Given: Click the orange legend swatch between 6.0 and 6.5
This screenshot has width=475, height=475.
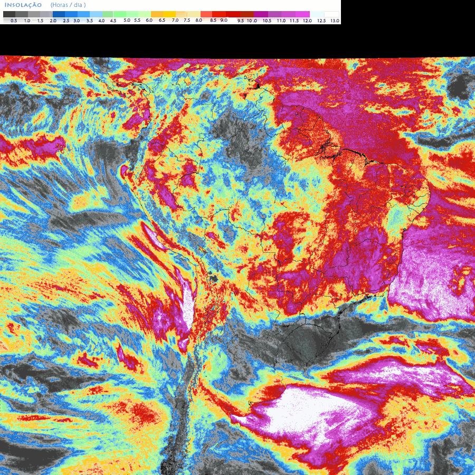Looking at the screenshot, I should [157, 14].
